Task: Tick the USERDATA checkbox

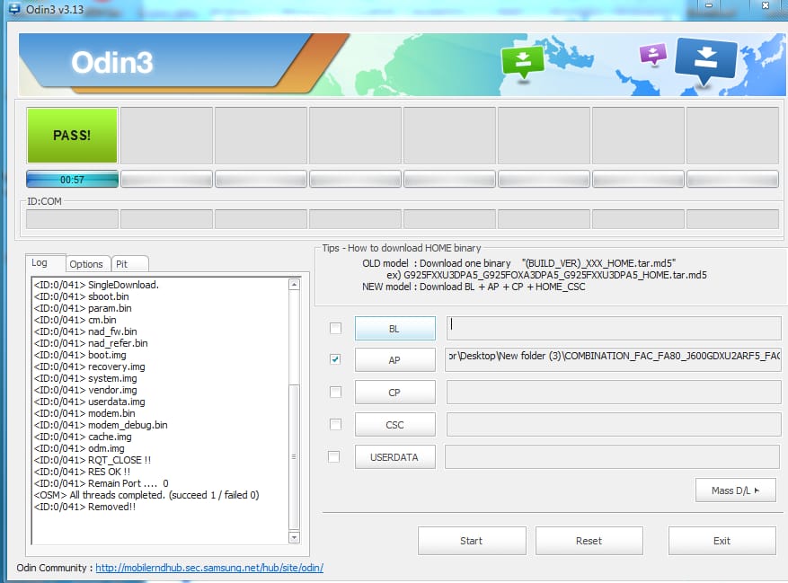Action: click(333, 456)
